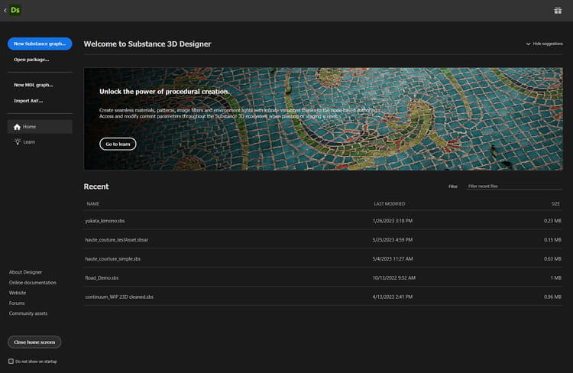573x373 pixels.
Task: Sort recent files by Last Modified header
Action: (390, 203)
